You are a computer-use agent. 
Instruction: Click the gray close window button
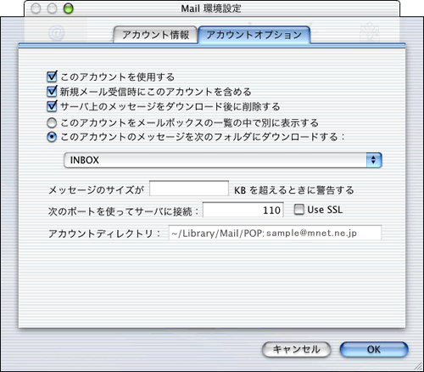click(36, 8)
